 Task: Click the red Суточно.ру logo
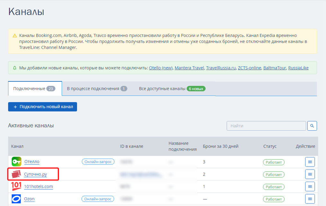coord(16,174)
